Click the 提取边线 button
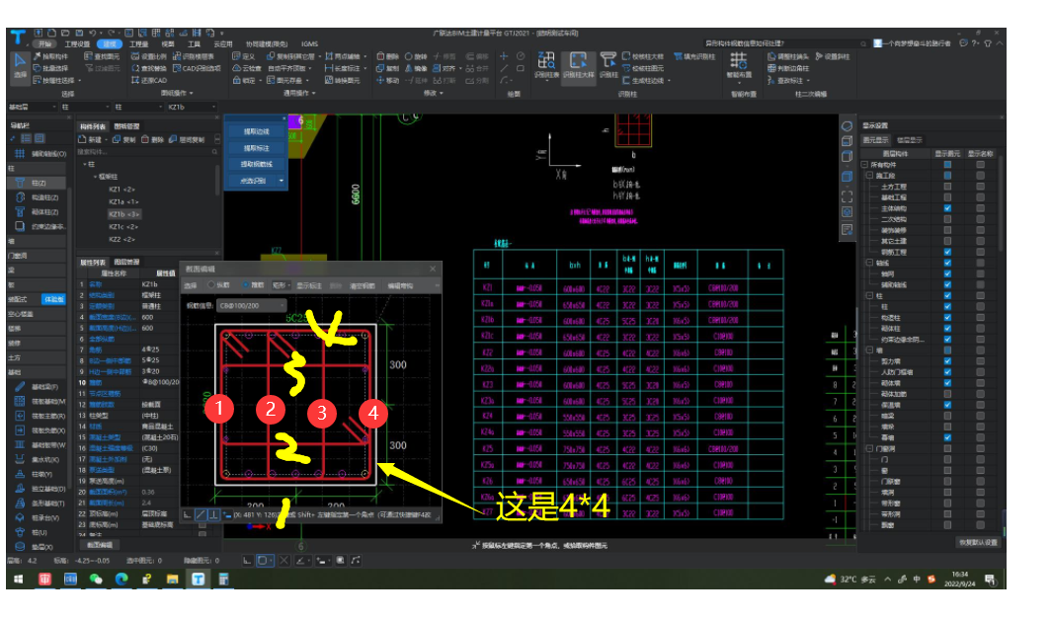Image resolution: width=1052 pixels, height=622 pixels. [x=256, y=132]
